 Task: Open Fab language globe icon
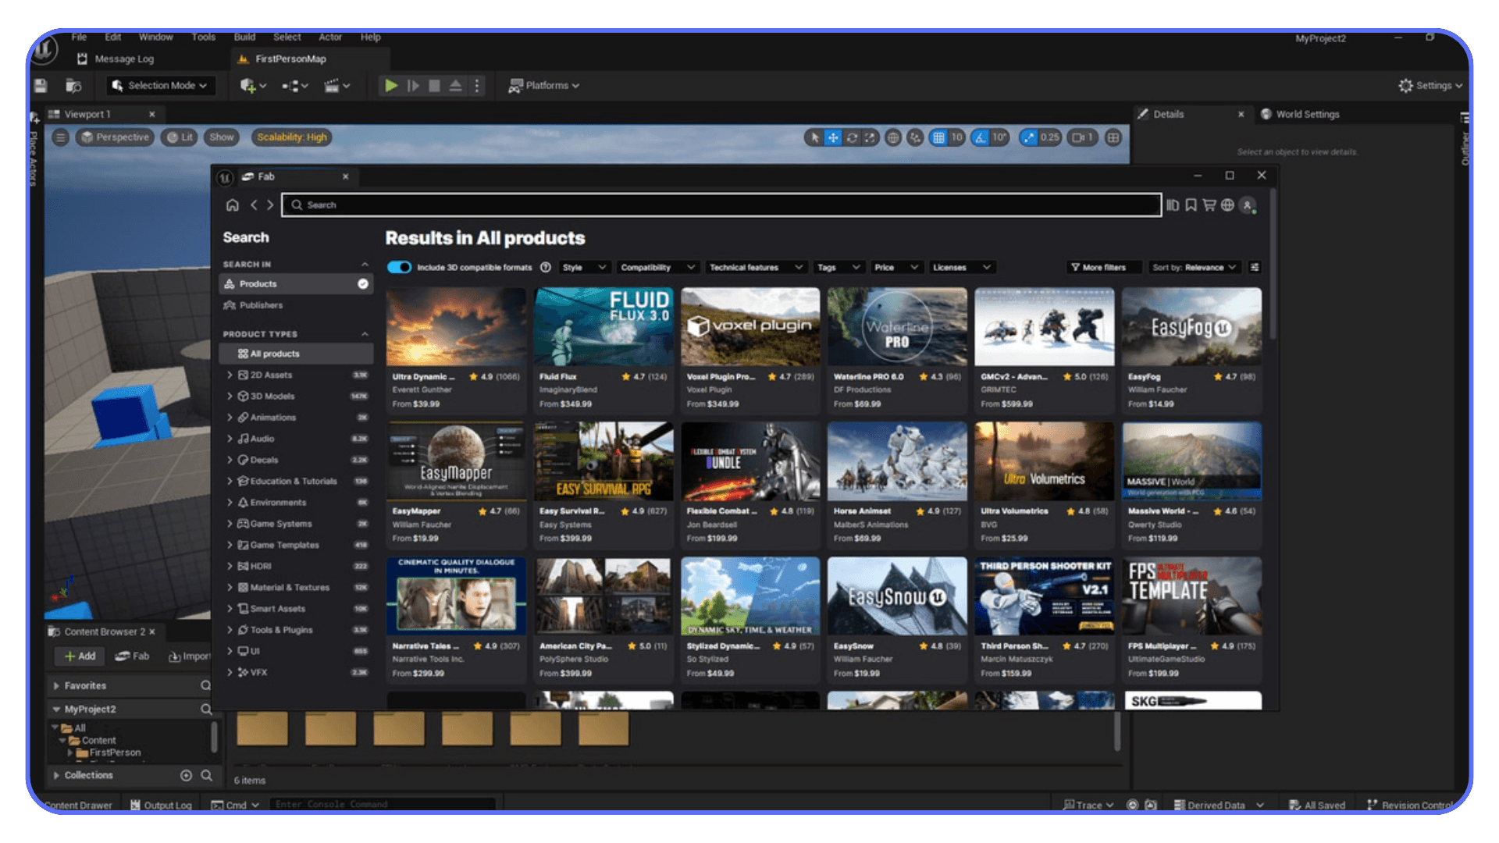coord(1227,205)
